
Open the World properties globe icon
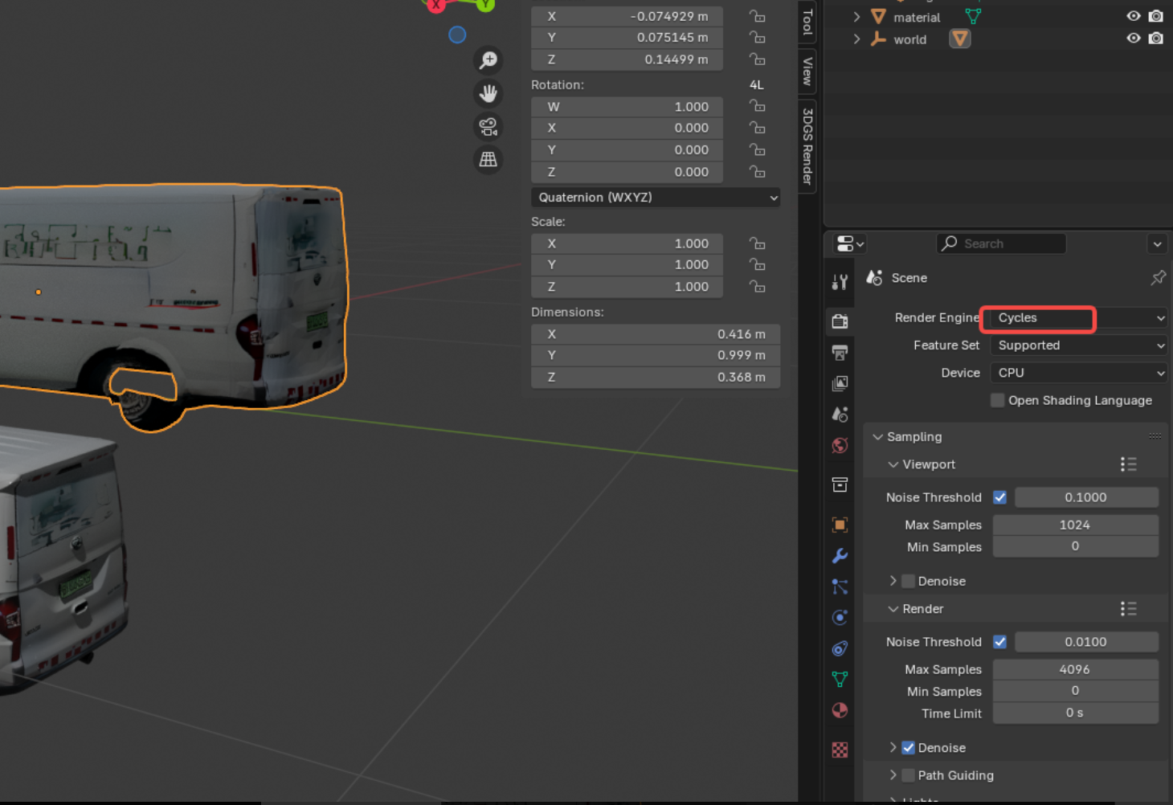coord(840,446)
